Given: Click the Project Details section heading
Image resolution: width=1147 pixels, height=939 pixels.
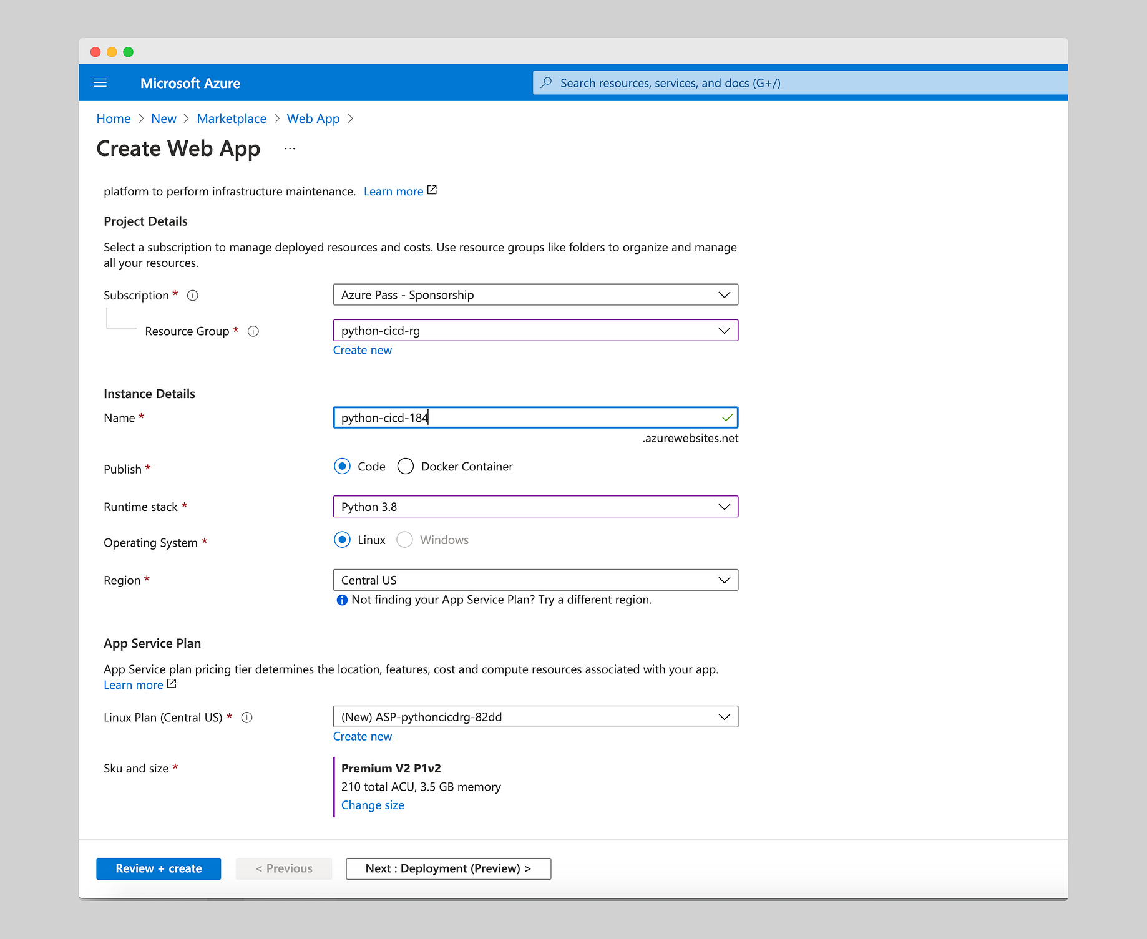Looking at the screenshot, I should click(145, 221).
